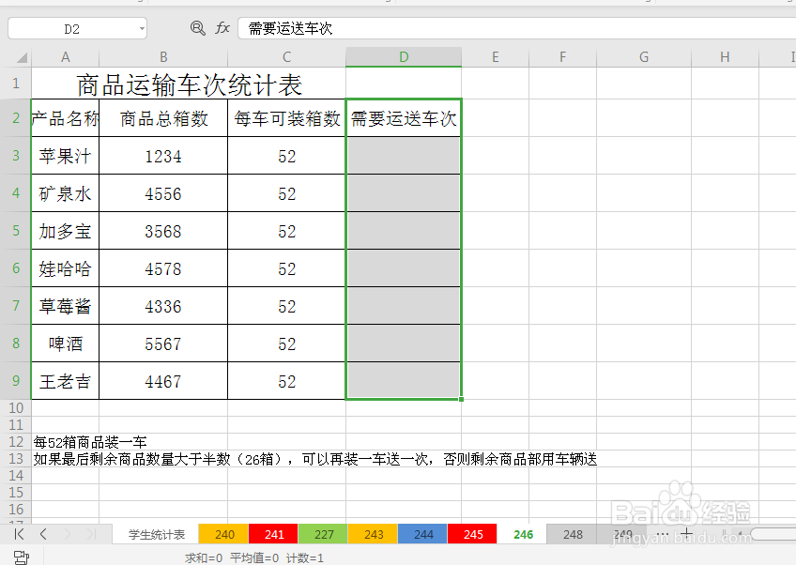The image size is (796, 565).
Task: Open the more sheets ellipsis button
Action: [x=663, y=533]
